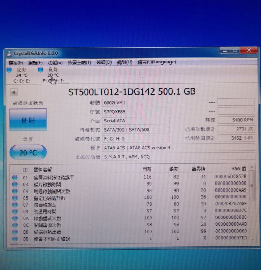Click the 良好 health status button
261x270 pixels.
tap(28, 120)
